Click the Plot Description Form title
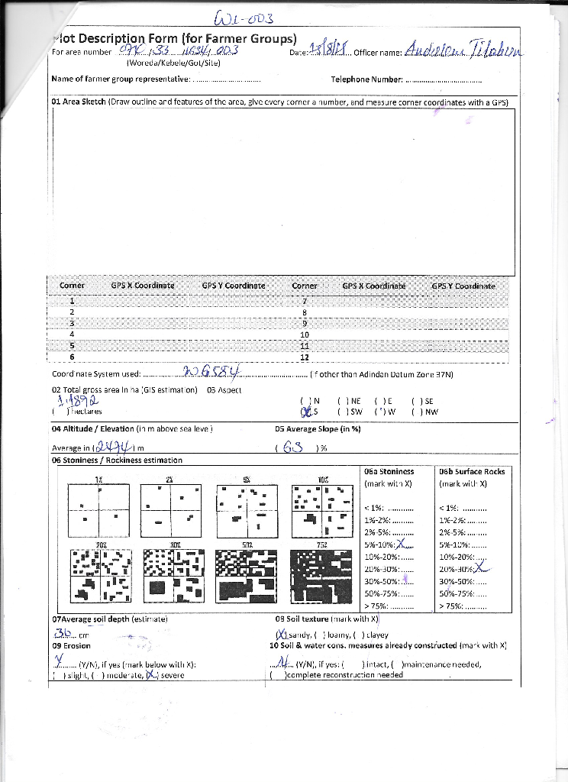The image size is (568, 782). pos(174,38)
